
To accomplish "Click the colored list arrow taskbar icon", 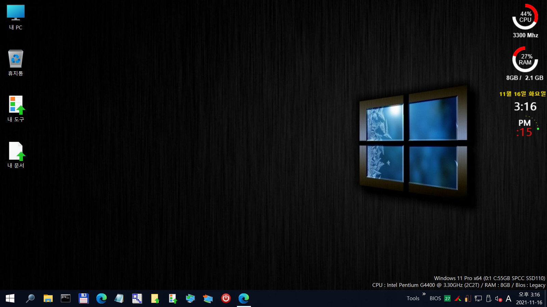I will (173, 298).
